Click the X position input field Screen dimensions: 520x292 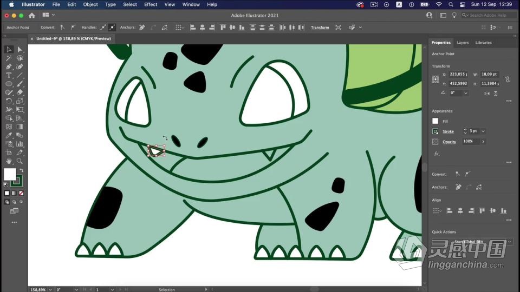[x=458, y=75]
